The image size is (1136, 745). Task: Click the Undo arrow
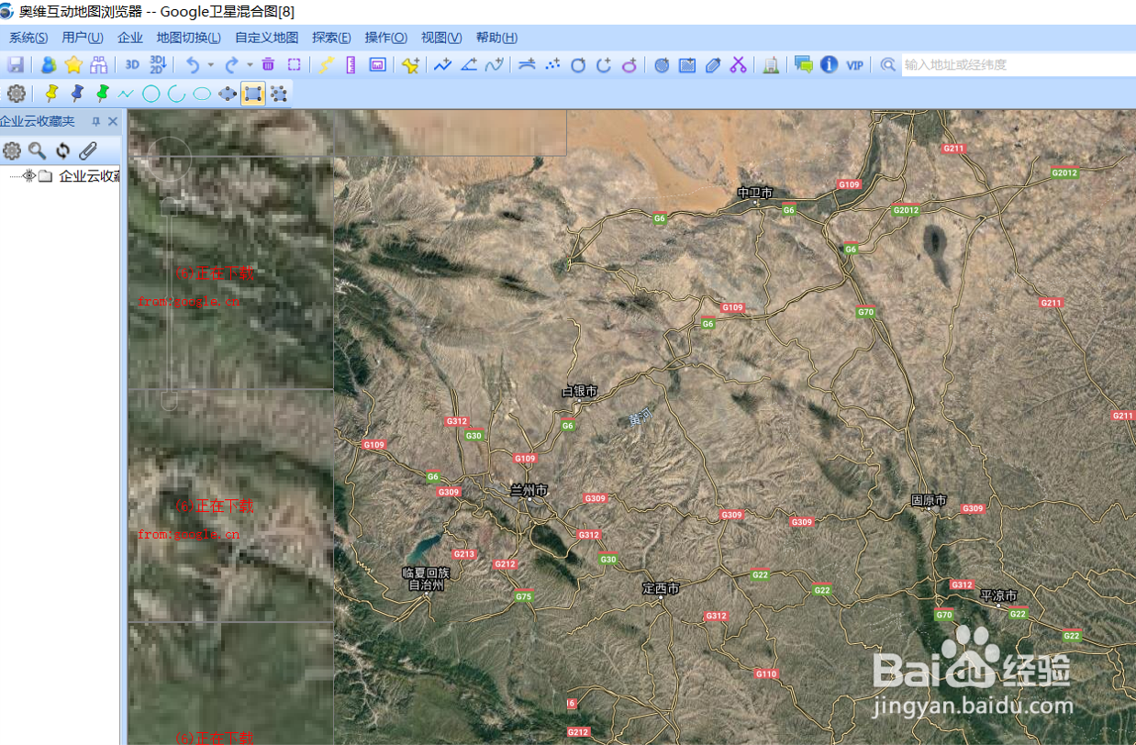[x=193, y=65]
